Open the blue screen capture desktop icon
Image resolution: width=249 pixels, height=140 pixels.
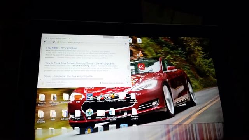[x=89, y=98]
